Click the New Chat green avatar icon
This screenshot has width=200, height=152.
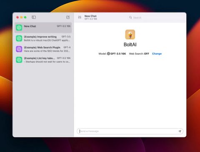pos(19,28)
